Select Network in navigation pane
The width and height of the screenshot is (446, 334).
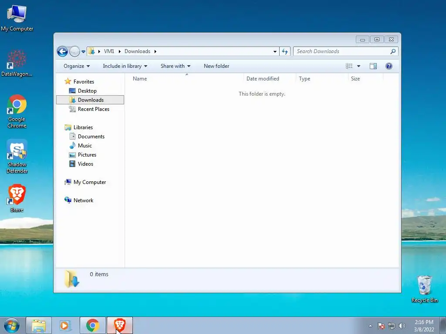[x=83, y=200]
